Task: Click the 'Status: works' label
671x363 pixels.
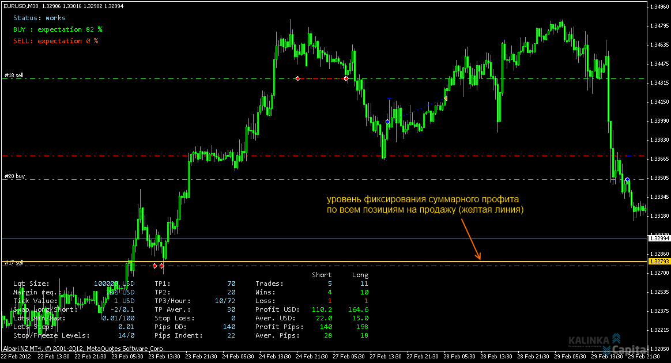Action: [39, 18]
